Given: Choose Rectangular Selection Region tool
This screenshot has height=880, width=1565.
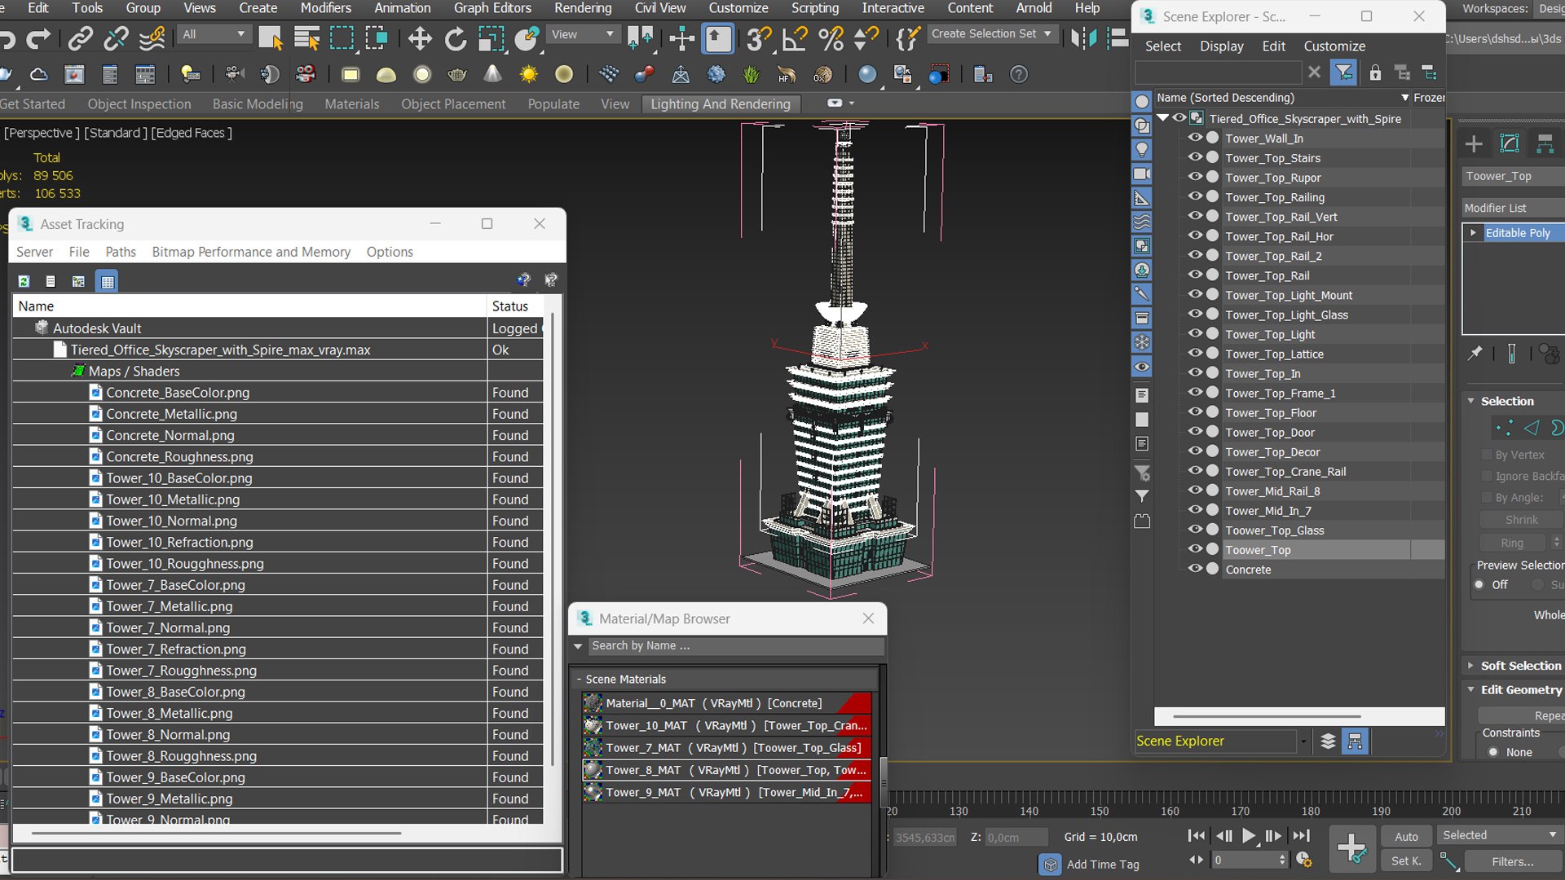Looking at the screenshot, I should pyautogui.click(x=342, y=38).
